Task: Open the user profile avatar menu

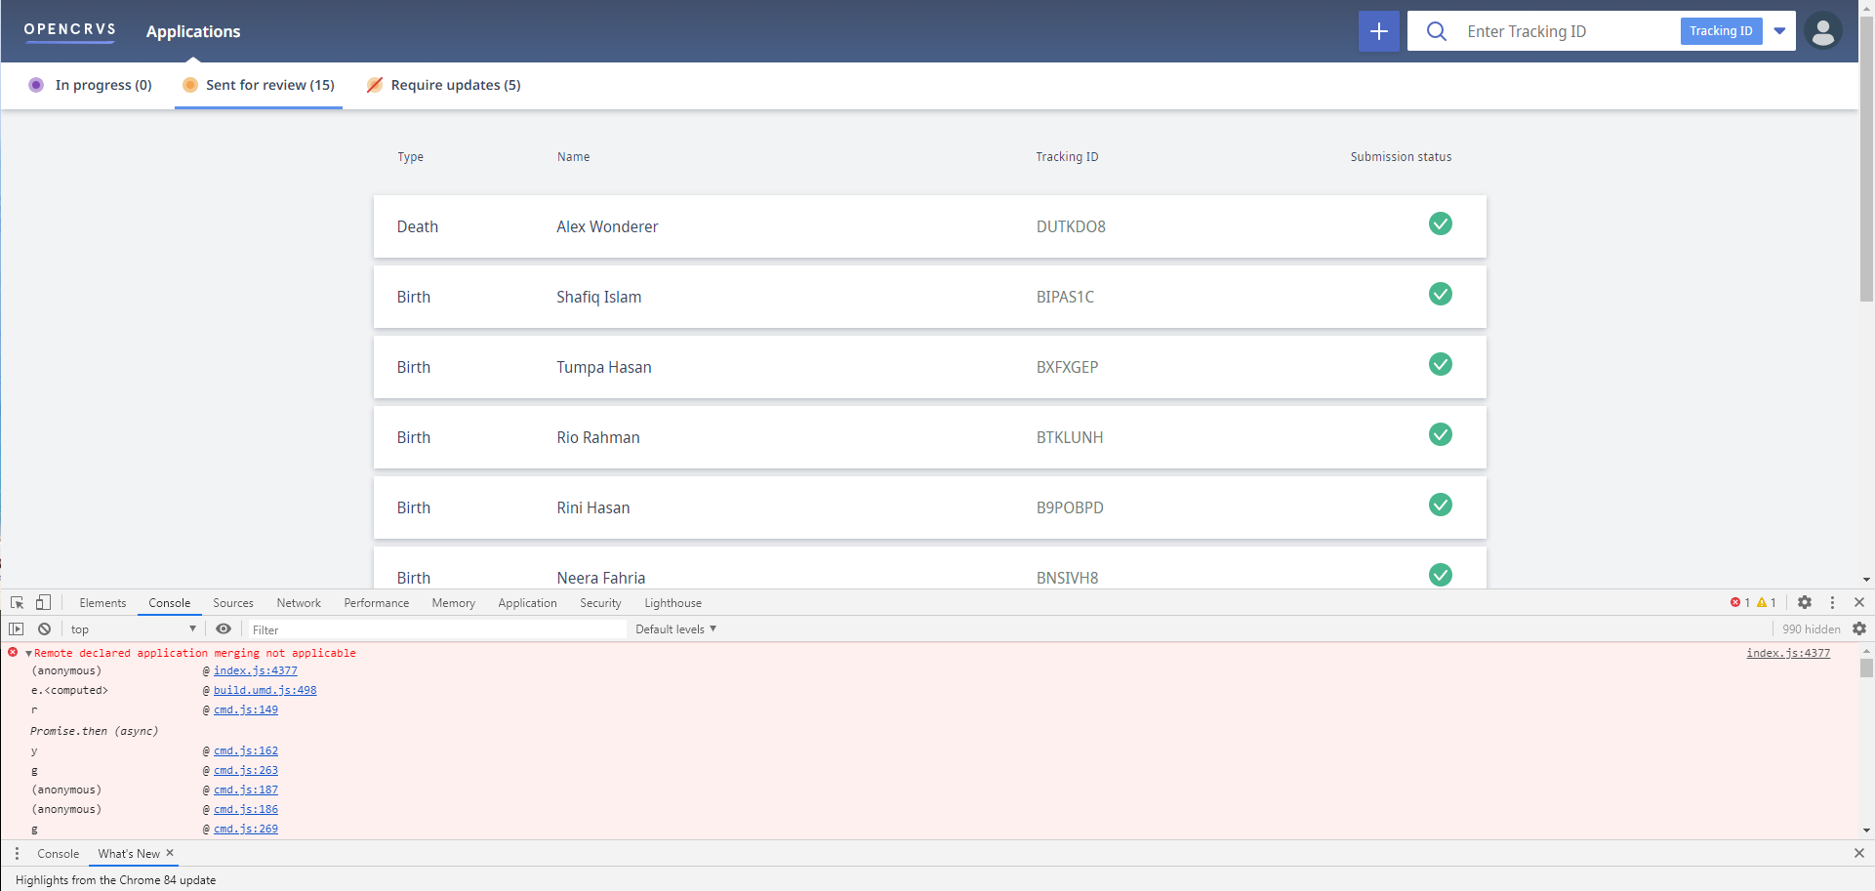Action: pyautogui.click(x=1823, y=30)
